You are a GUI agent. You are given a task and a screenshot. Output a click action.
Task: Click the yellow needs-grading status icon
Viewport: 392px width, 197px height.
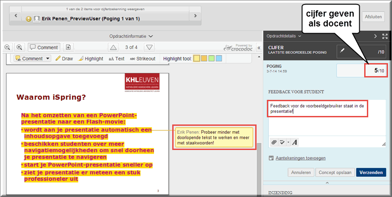[29, 19]
